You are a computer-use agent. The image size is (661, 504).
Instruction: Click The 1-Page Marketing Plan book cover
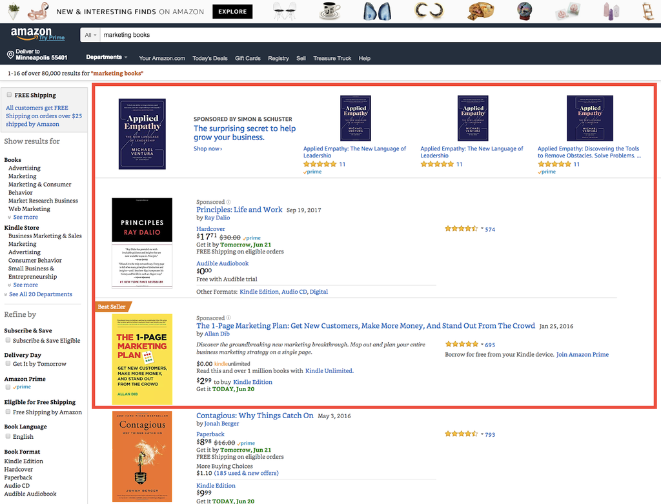pyautogui.click(x=142, y=359)
